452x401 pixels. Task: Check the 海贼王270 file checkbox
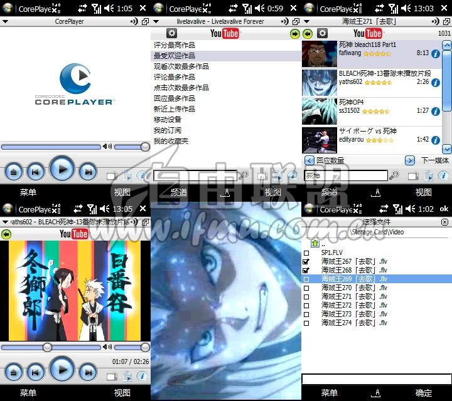306,288
